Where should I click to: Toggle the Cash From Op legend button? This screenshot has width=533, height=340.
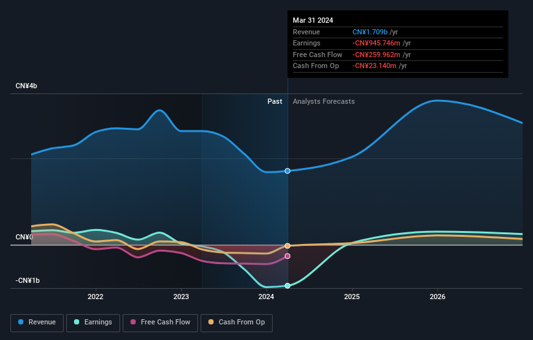(236, 322)
